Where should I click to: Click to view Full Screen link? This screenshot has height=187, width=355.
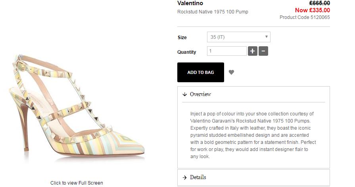pyautogui.click(x=77, y=183)
